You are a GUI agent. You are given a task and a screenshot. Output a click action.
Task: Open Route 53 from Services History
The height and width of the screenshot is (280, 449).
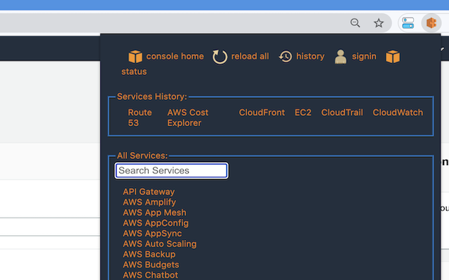point(140,118)
